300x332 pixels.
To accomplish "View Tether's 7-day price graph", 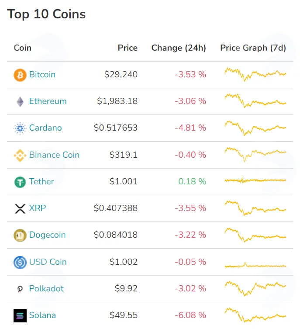I will 255,180.
